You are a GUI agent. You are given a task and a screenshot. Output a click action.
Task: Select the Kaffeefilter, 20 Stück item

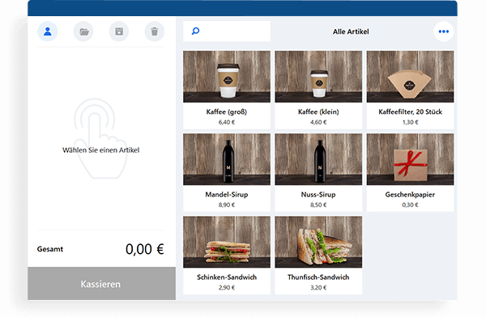[x=410, y=90]
